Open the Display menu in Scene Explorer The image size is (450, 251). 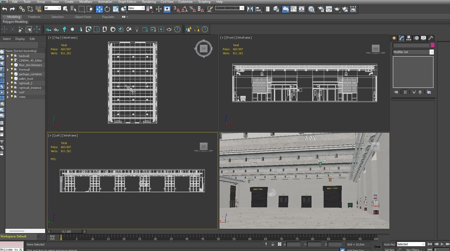click(20, 39)
